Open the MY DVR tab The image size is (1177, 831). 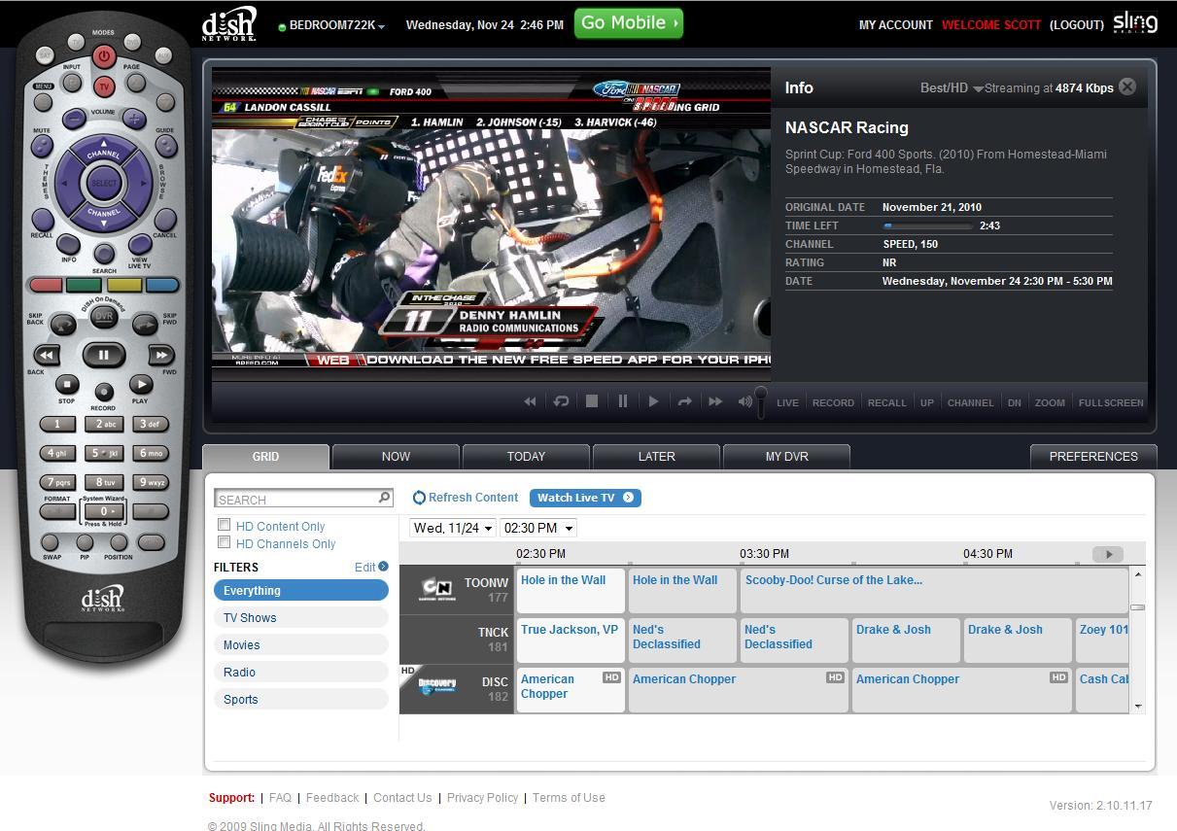(786, 456)
